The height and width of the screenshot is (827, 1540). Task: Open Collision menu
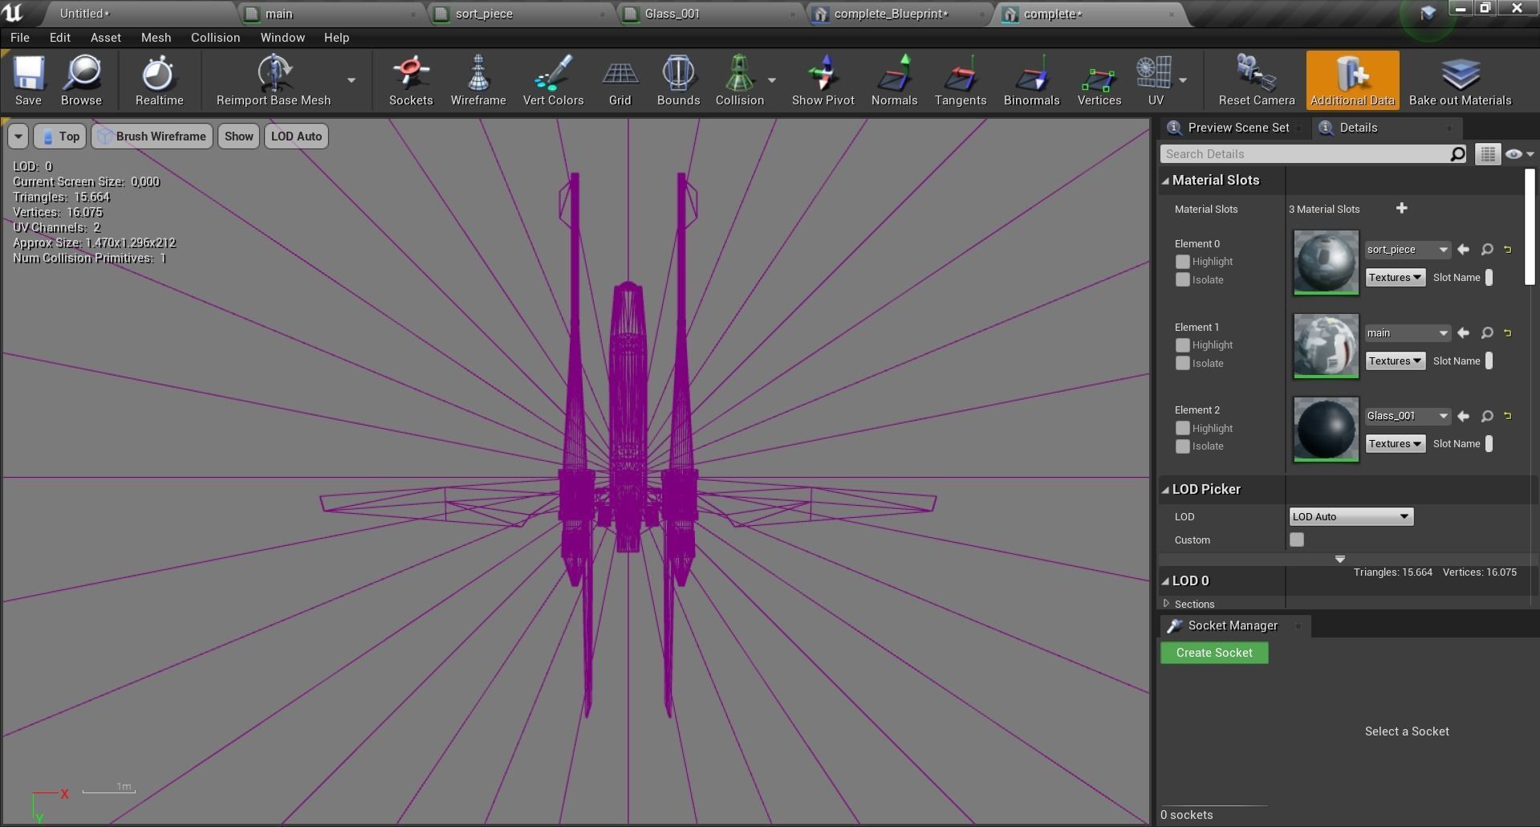[x=215, y=38]
